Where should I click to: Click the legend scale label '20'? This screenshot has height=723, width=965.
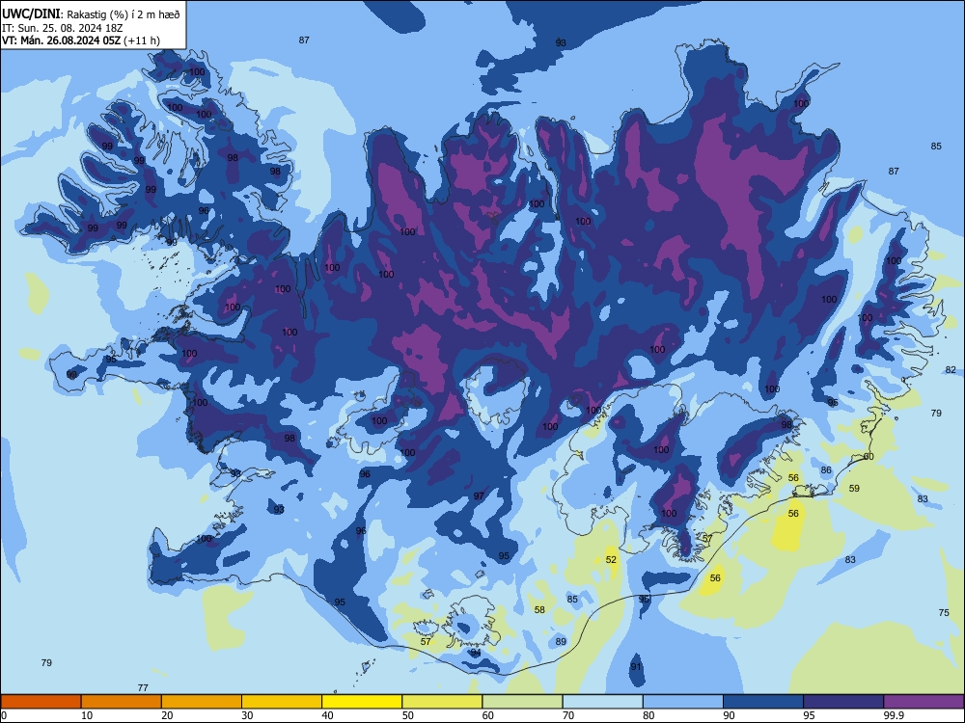pos(167,715)
